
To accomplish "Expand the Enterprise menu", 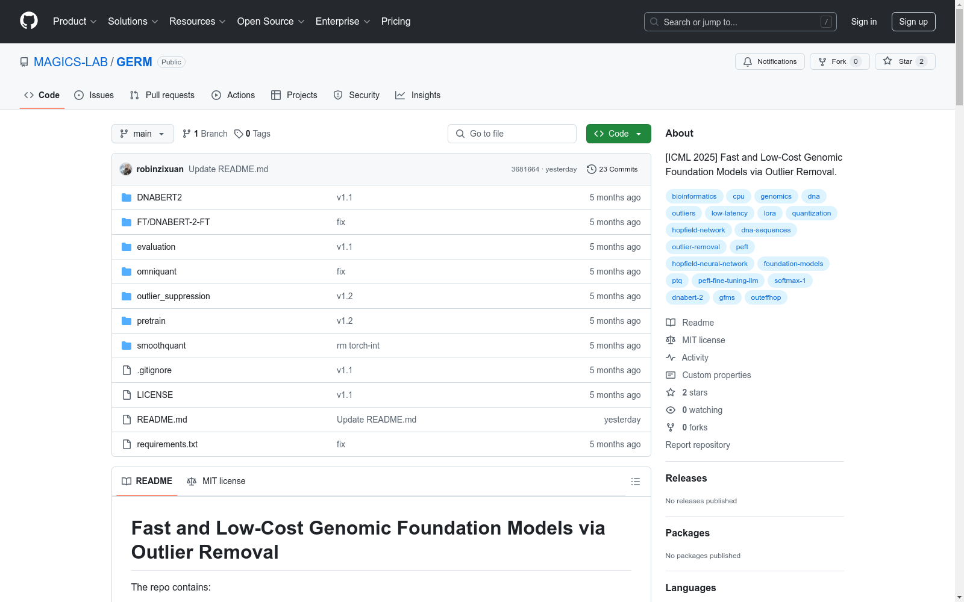I will coord(343,21).
